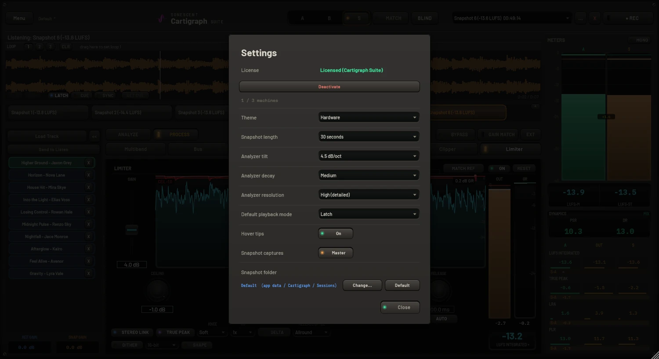The height and width of the screenshot is (359, 659).
Task: Switch to the Limiter module tab
Action: [x=511, y=149]
